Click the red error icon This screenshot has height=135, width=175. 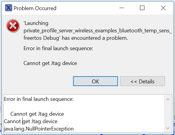13,26
